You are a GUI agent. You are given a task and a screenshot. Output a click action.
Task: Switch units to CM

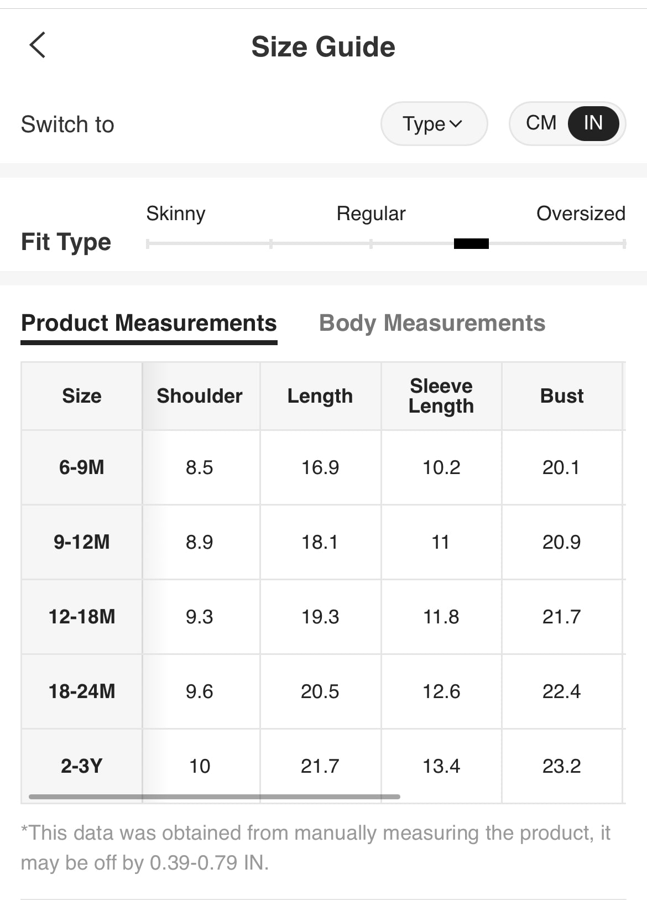[541, 123]
